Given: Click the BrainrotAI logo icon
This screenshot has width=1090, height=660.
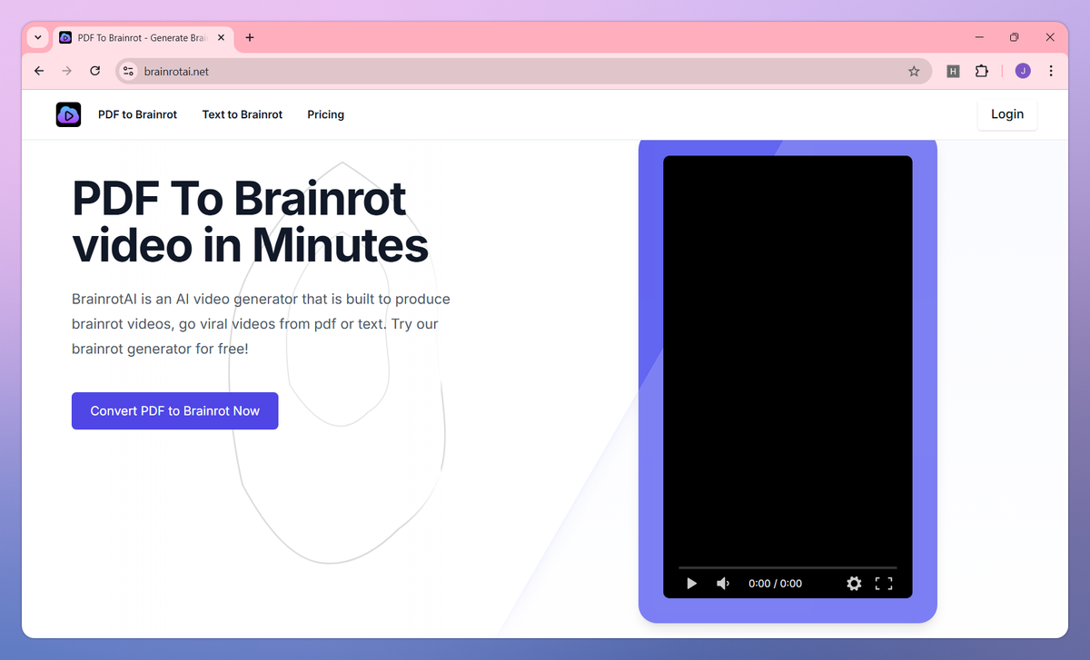Looking at the screenshot, I should pyautogui.click(x=67, y=114).
